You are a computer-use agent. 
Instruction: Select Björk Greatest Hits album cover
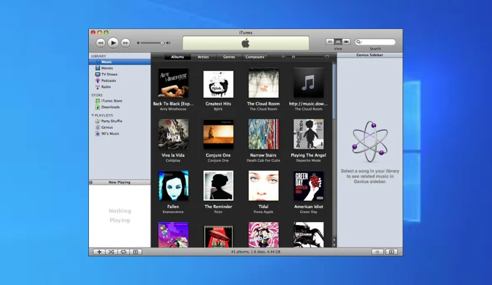pyautogui.click(x=218, y=84)
